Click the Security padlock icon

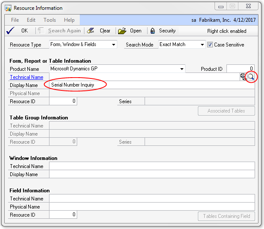tap(152, 31)
